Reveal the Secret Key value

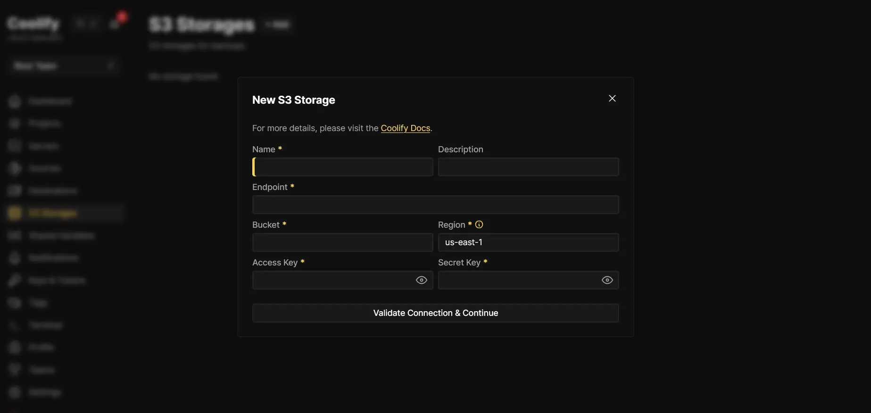[607, 280]
